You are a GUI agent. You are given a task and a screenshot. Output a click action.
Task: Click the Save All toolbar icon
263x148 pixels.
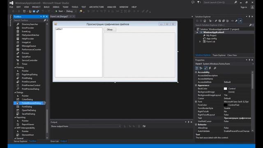38,11
